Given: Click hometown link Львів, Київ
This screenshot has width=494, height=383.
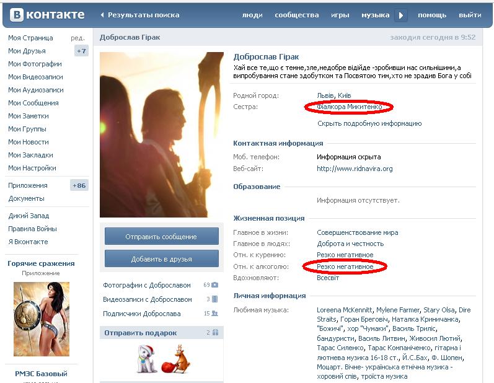Looking at the screenshot, I should (x=334, y=95).
